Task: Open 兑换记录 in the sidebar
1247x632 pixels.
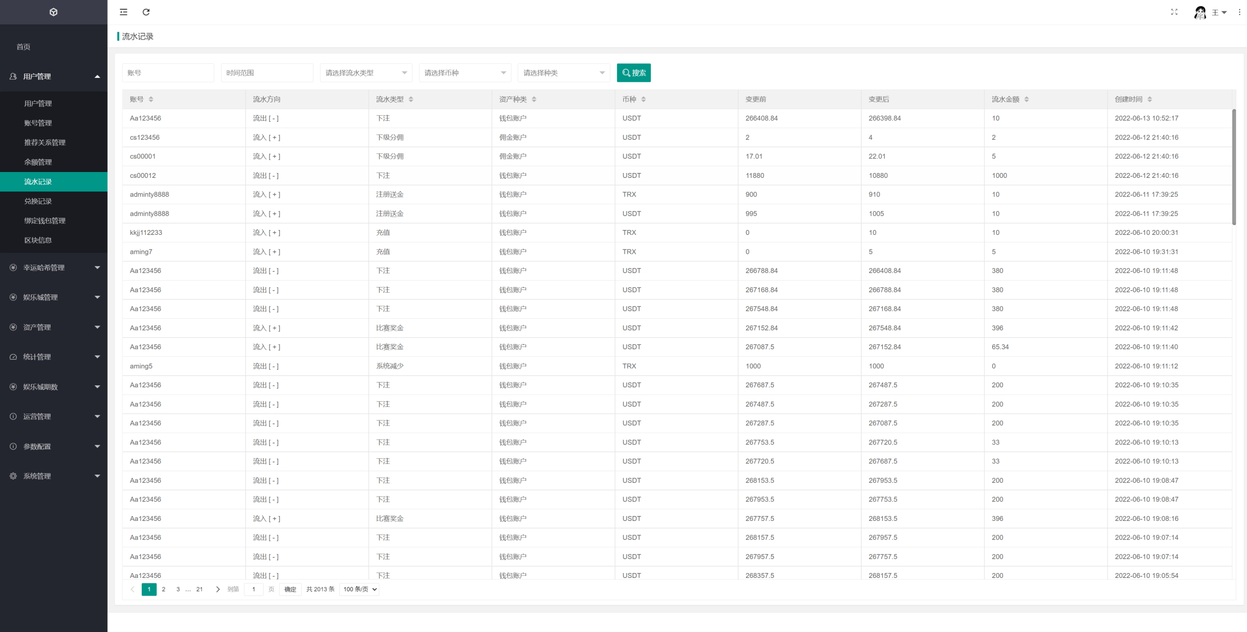Action: click(x=38, y=201)
